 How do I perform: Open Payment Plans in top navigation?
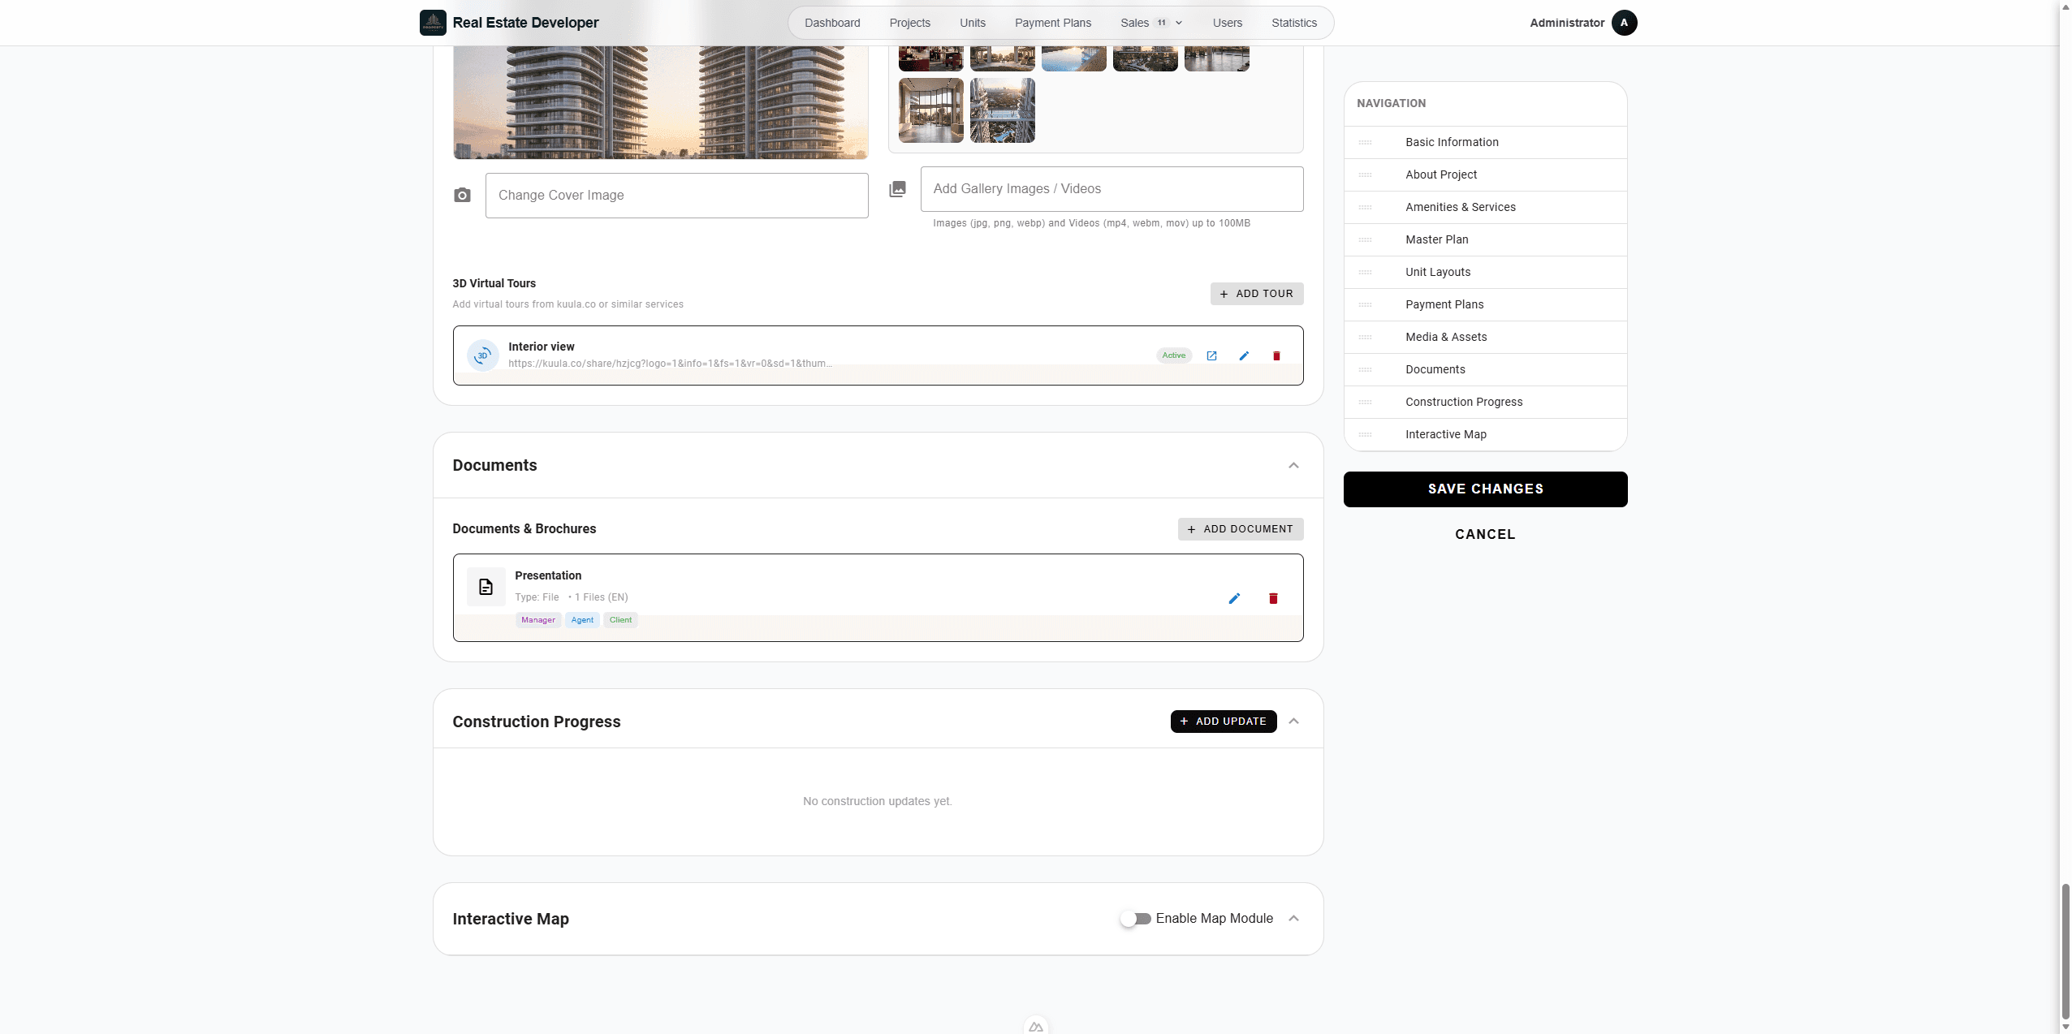[1053, 23]
